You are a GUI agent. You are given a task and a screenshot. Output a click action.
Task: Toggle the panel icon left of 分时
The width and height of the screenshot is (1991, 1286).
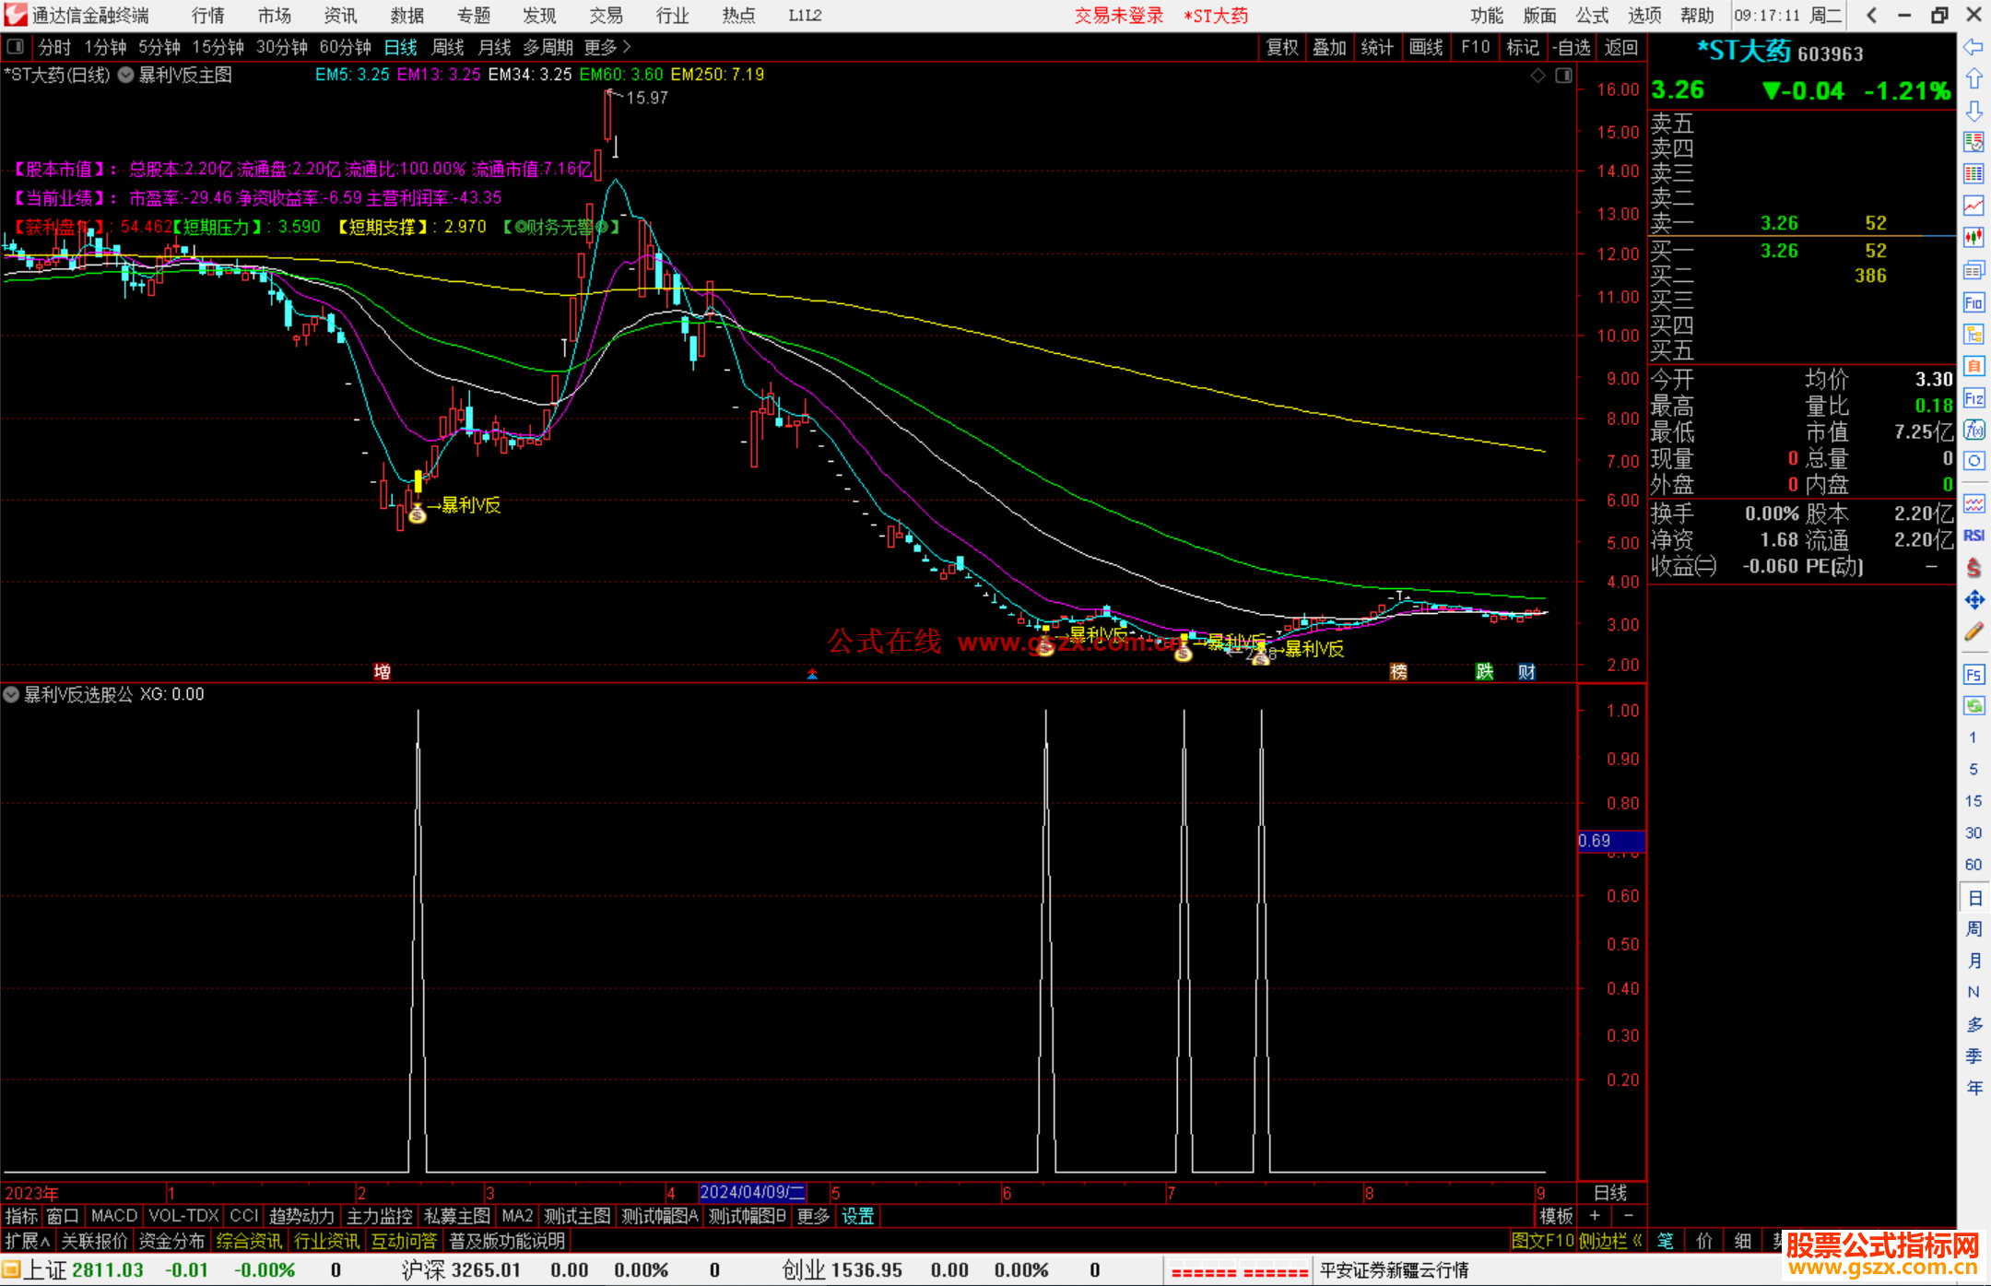point(16,46)
